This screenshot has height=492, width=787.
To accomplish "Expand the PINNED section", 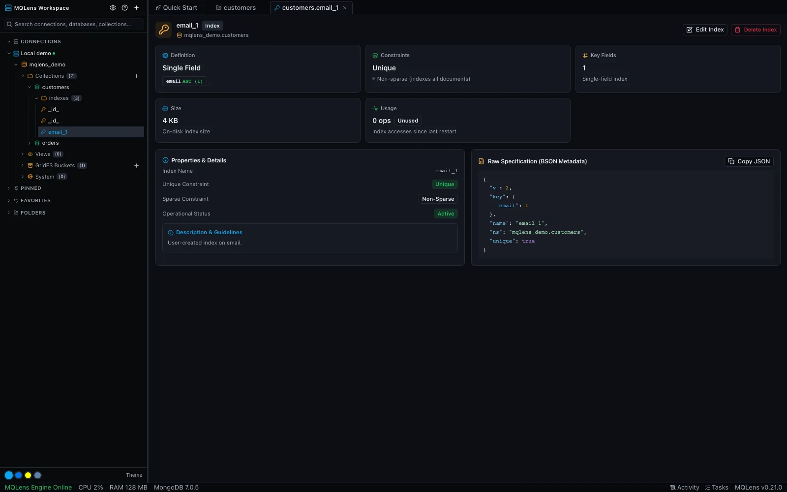I will (x=9, y=188).
